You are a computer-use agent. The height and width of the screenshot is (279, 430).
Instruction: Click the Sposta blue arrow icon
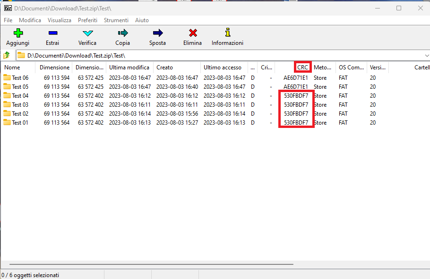(x=158, y=33)
